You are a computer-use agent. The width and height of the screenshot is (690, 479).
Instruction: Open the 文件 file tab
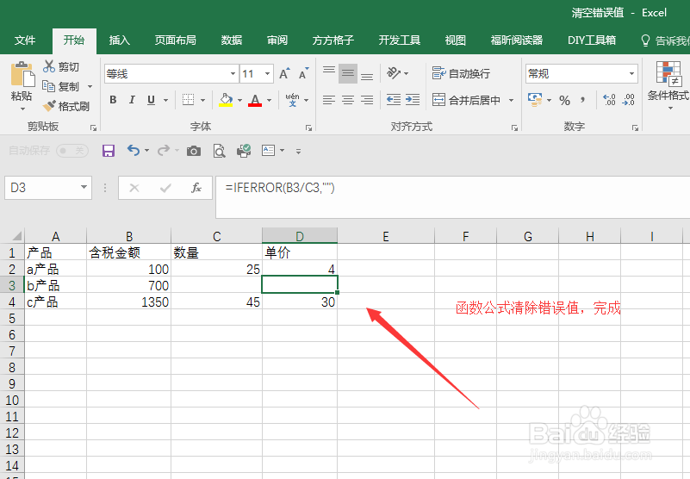pyautogui.click(x=25, y=40)
